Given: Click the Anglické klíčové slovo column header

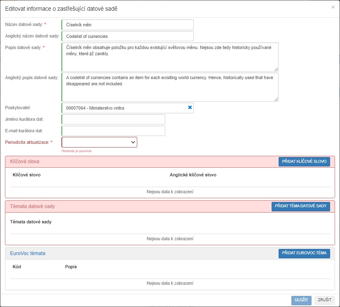Looking at the screenshot, I should [x=193, y=175].
